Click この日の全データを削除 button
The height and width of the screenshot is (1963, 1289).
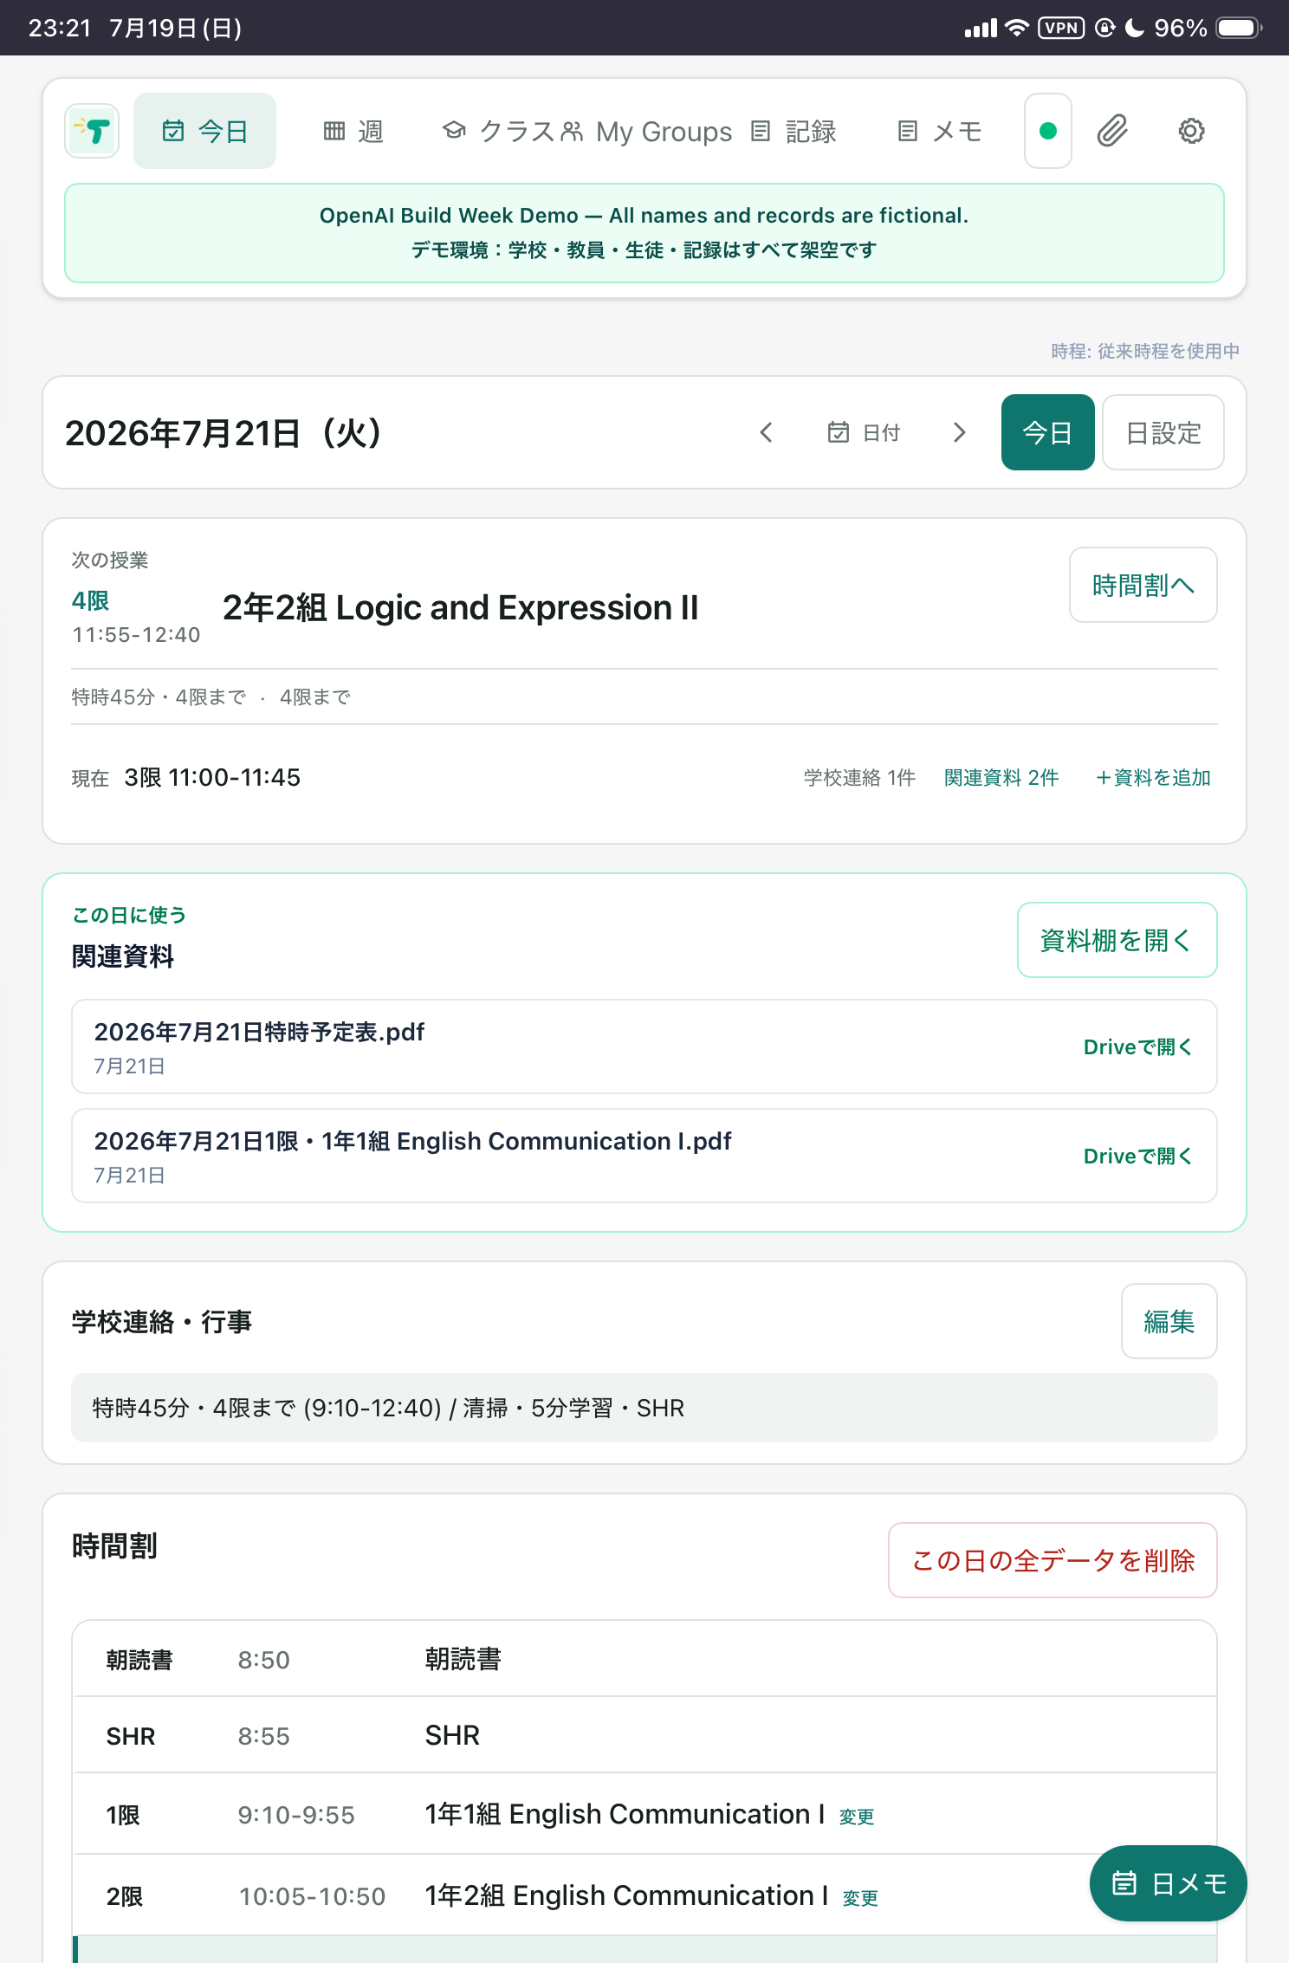pos(1053,1560)
